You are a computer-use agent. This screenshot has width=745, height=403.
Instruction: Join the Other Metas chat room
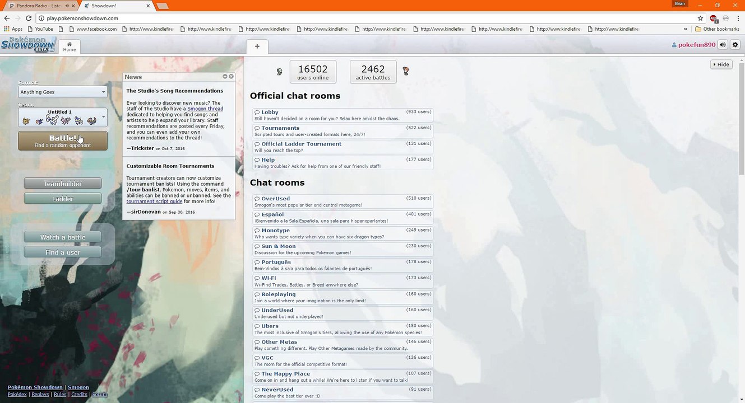pyautogui.click(x=343, y=345)
